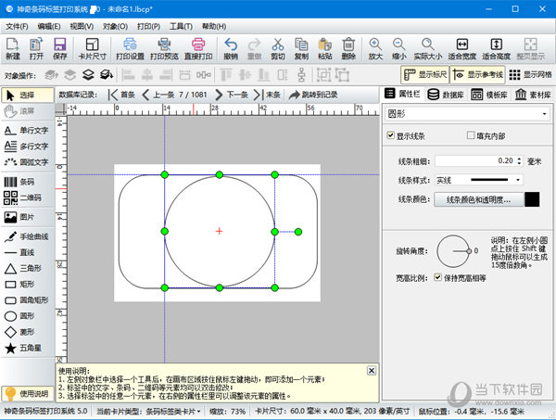
Task: Close the 使用说明 hint panel
Action: pyautogui.click(x=372, y=371)
